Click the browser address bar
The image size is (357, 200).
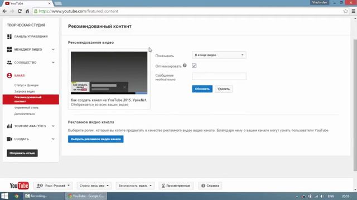click(x=187, y=11)
